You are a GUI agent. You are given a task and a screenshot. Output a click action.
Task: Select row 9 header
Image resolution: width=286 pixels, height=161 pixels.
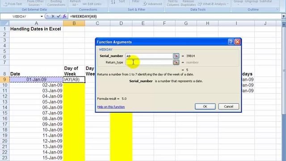coord(5,80)
